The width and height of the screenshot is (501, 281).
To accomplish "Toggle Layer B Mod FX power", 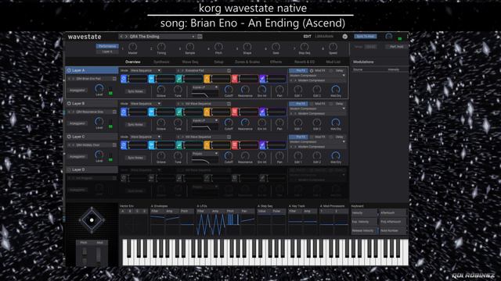I will tap(312, 104).
